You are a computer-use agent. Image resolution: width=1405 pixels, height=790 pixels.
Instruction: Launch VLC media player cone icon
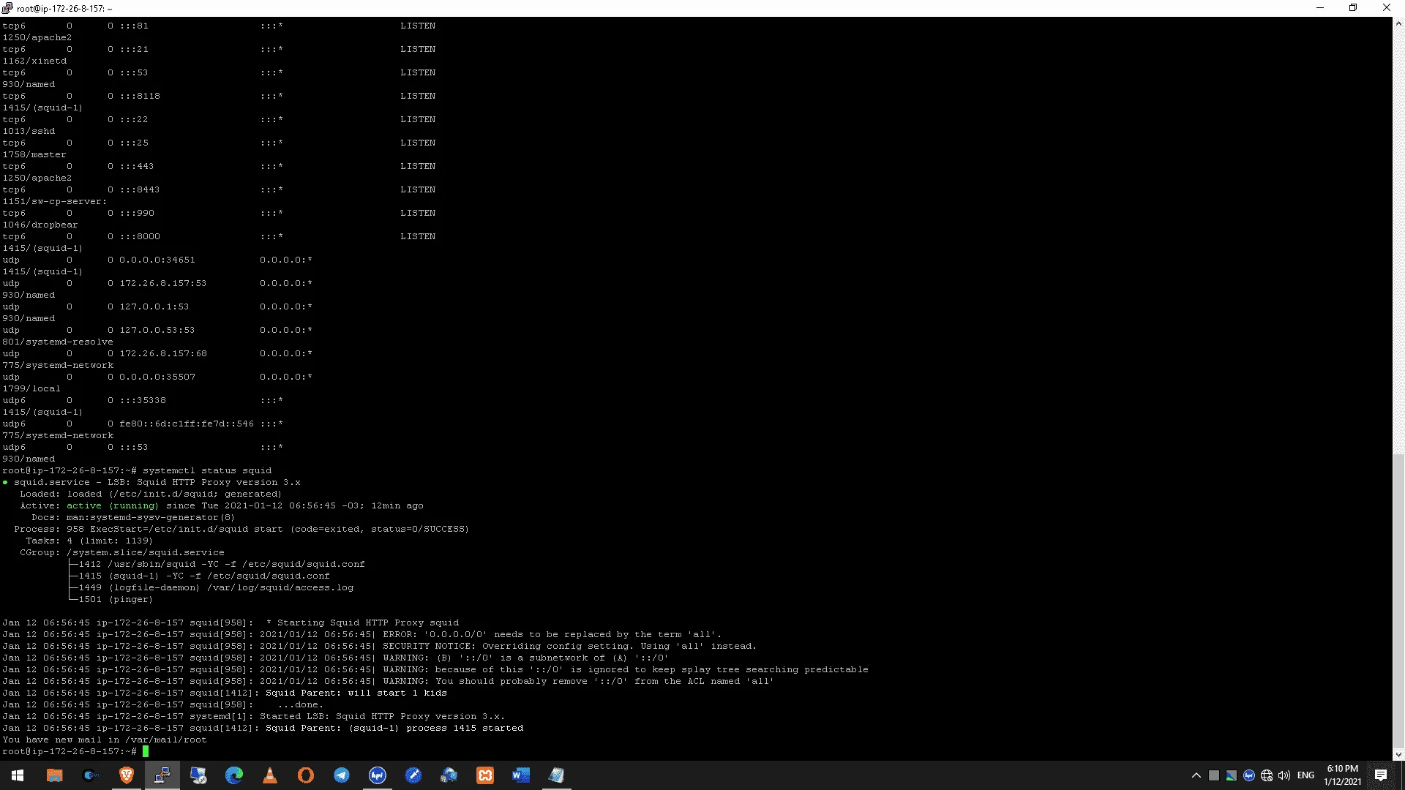click(x=270, y=775)
